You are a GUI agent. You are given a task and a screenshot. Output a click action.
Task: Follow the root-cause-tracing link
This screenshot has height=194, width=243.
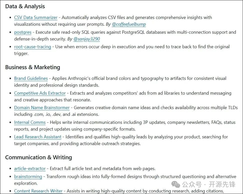coord(32,47)
